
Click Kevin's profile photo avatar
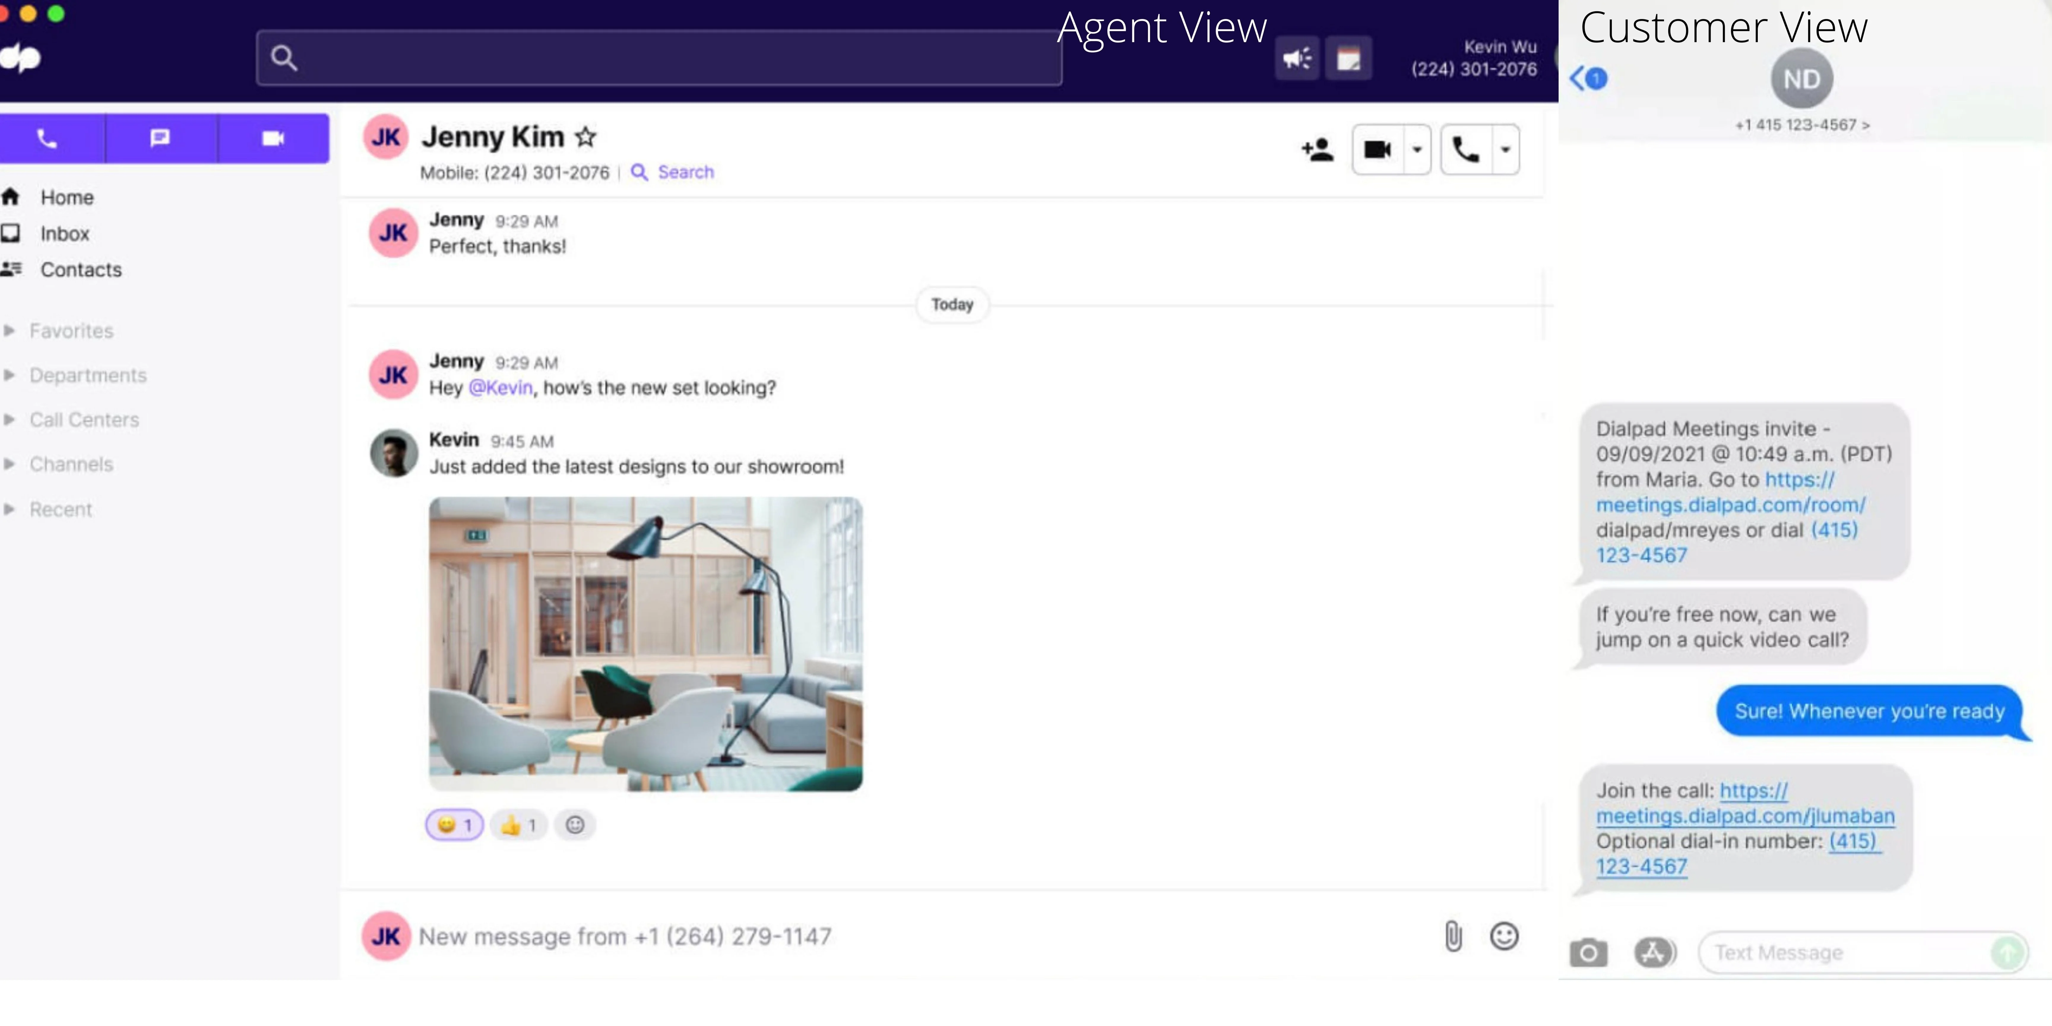(394, 453)
